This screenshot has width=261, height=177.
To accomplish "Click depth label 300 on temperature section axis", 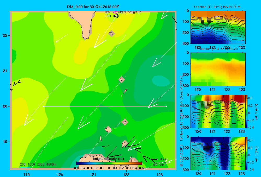I will tap(186, 43).
